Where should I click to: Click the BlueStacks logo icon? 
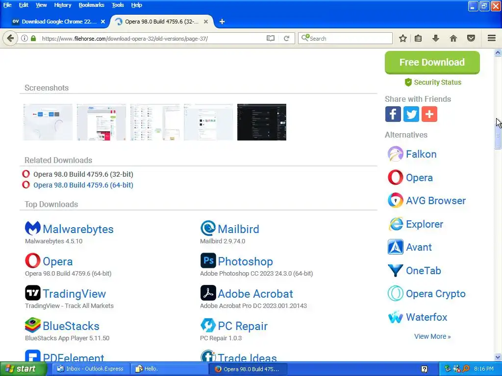(33, 325)
